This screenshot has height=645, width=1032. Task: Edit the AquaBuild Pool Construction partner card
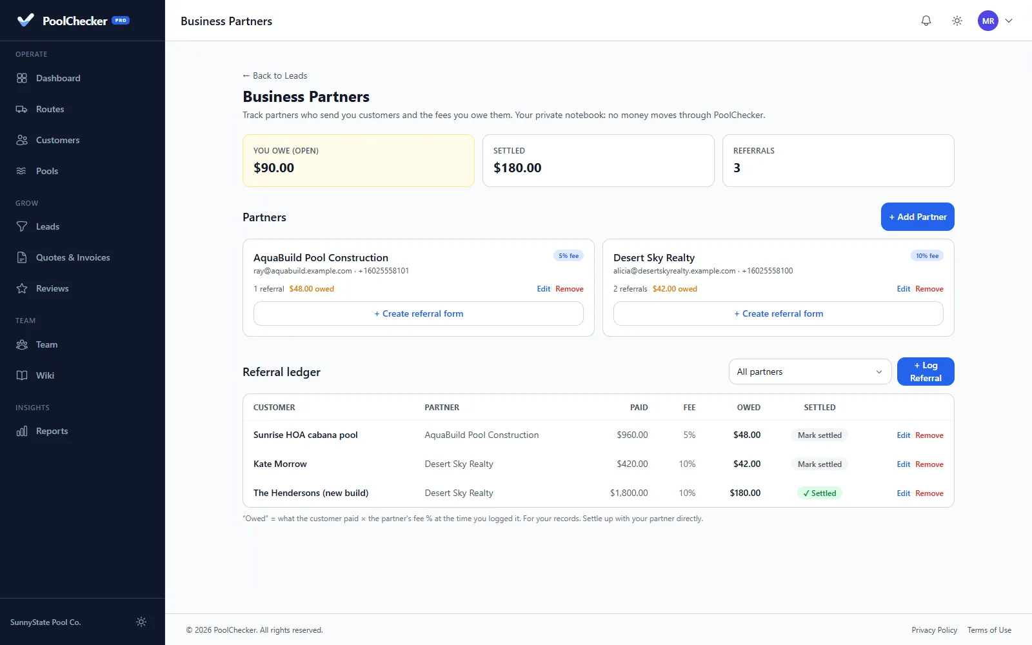[x=544, y=289]
